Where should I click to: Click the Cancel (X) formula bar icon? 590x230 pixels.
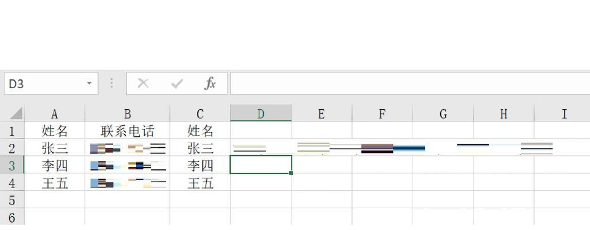pyautogui.click(x=143, y=84)
